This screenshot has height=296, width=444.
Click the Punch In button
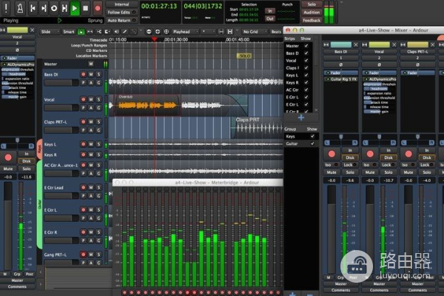(270, 12)
